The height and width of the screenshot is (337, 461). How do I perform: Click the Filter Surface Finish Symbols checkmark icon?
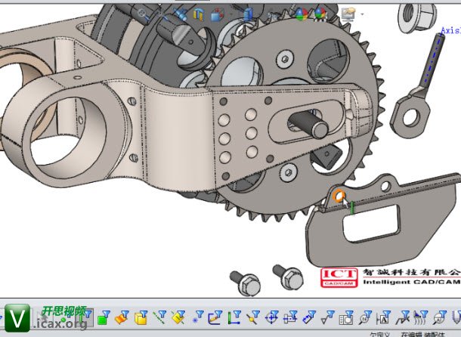point(327,318)
